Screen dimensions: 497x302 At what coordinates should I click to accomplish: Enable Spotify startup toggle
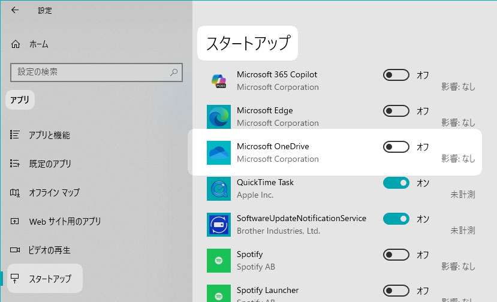[396, 255]
